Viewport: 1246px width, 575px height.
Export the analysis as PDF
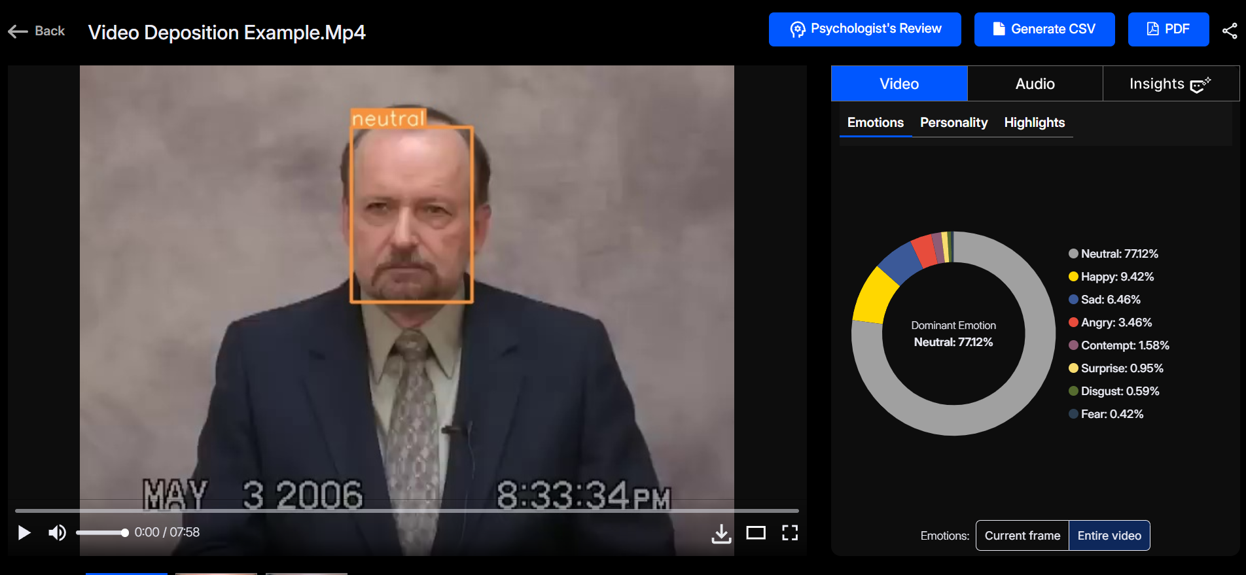1168,29
